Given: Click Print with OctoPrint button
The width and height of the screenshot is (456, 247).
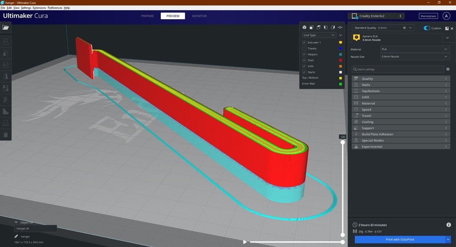Looking at the screenshot, I should point(400,239).
